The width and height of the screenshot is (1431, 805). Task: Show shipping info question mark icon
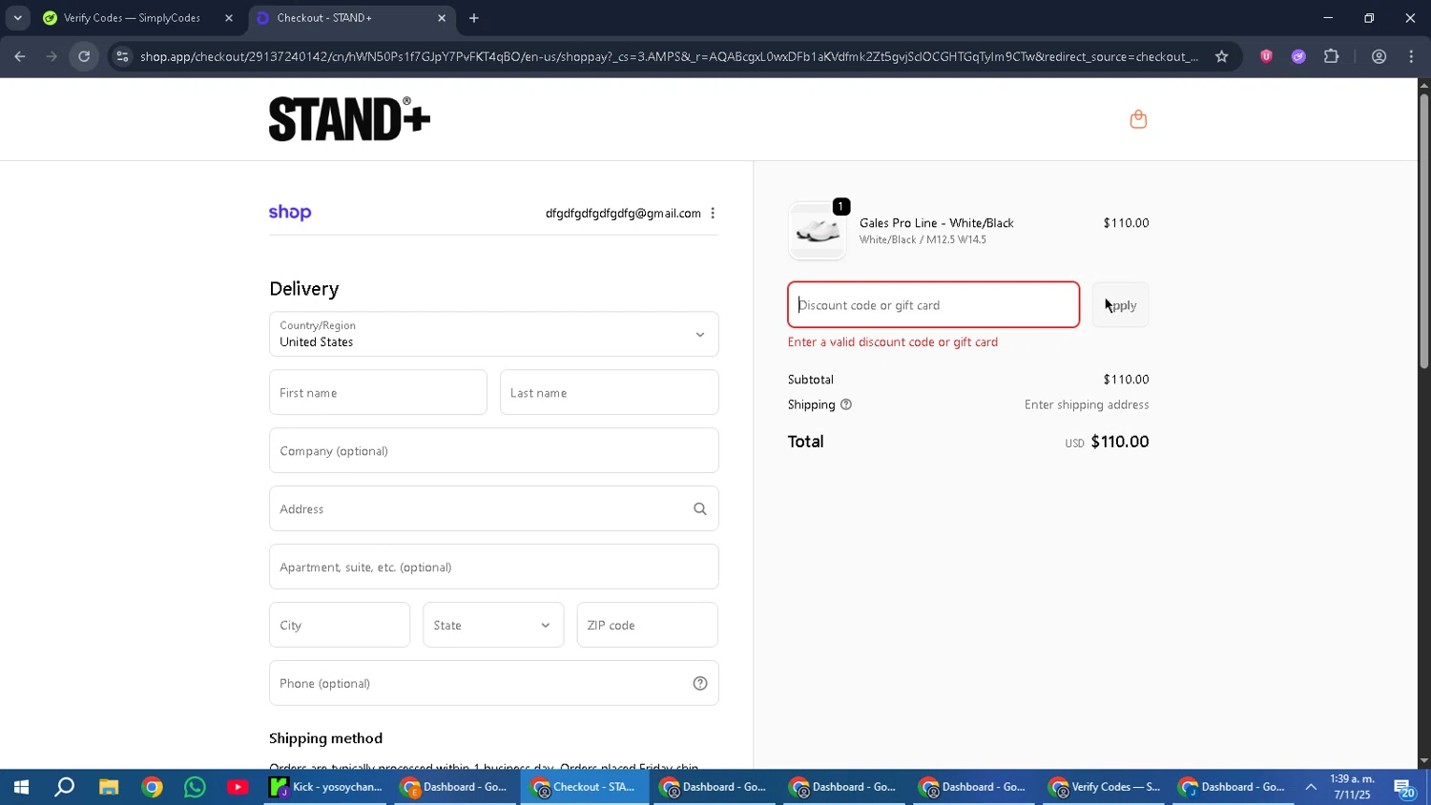[x=845, y=404]
